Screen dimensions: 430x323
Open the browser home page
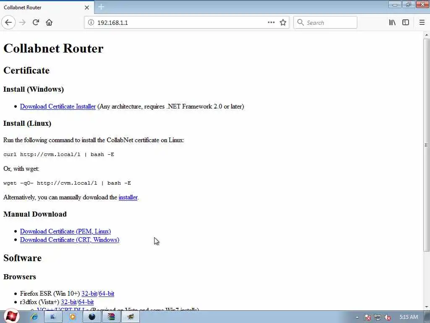coord(49,23)
